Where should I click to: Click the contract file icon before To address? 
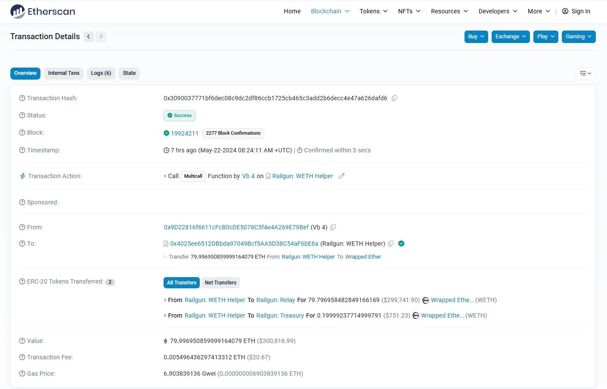click(166, 244)
